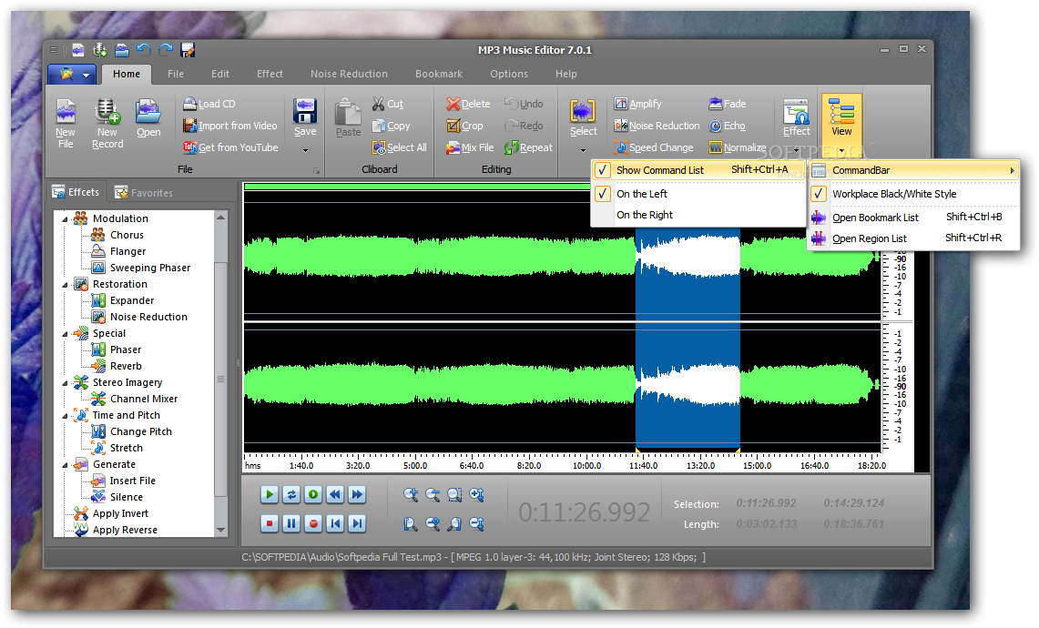Delete the selected region
Viewport: 1039px width, 628px height.
click(468, 104)
